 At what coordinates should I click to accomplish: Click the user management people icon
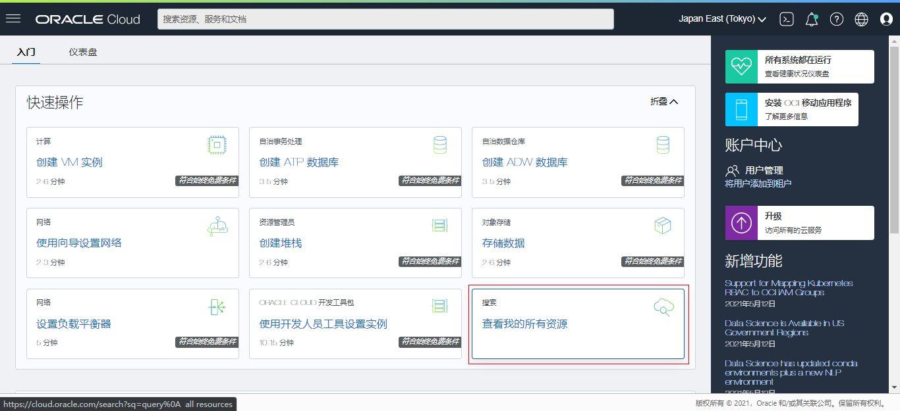pos(732,170)
